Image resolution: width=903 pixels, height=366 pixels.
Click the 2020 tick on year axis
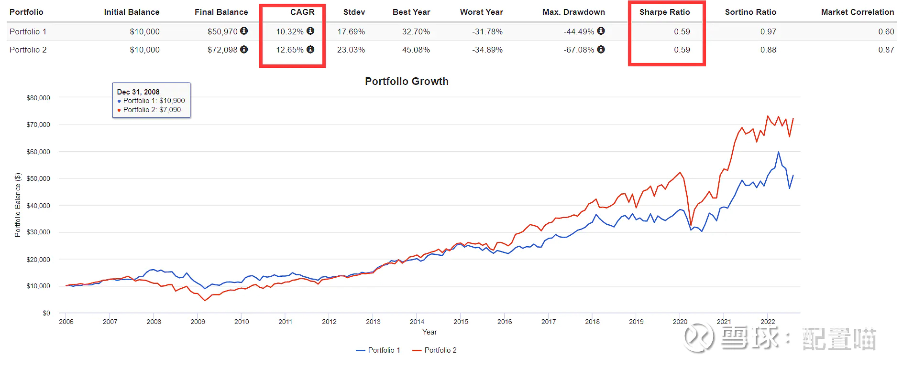click(680, 322)
